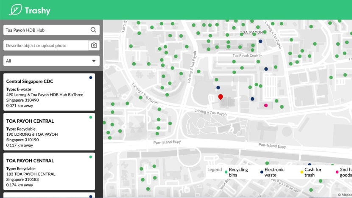Viewport: 352px width, 198px height.
Task: Click the Type: E-waste text
Action: coord(19,89)
